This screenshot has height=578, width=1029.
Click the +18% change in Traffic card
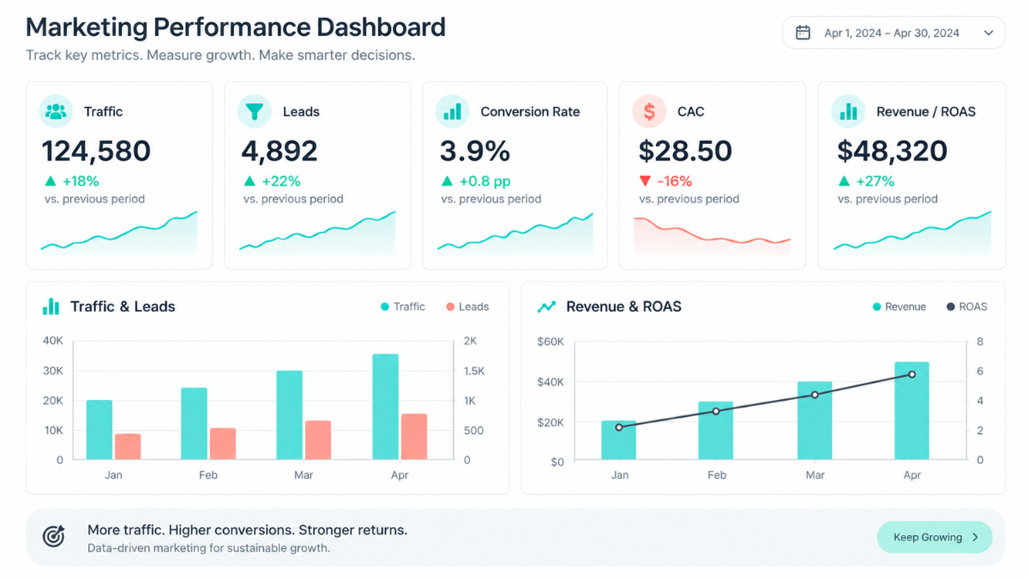click(x=81, y=181)
